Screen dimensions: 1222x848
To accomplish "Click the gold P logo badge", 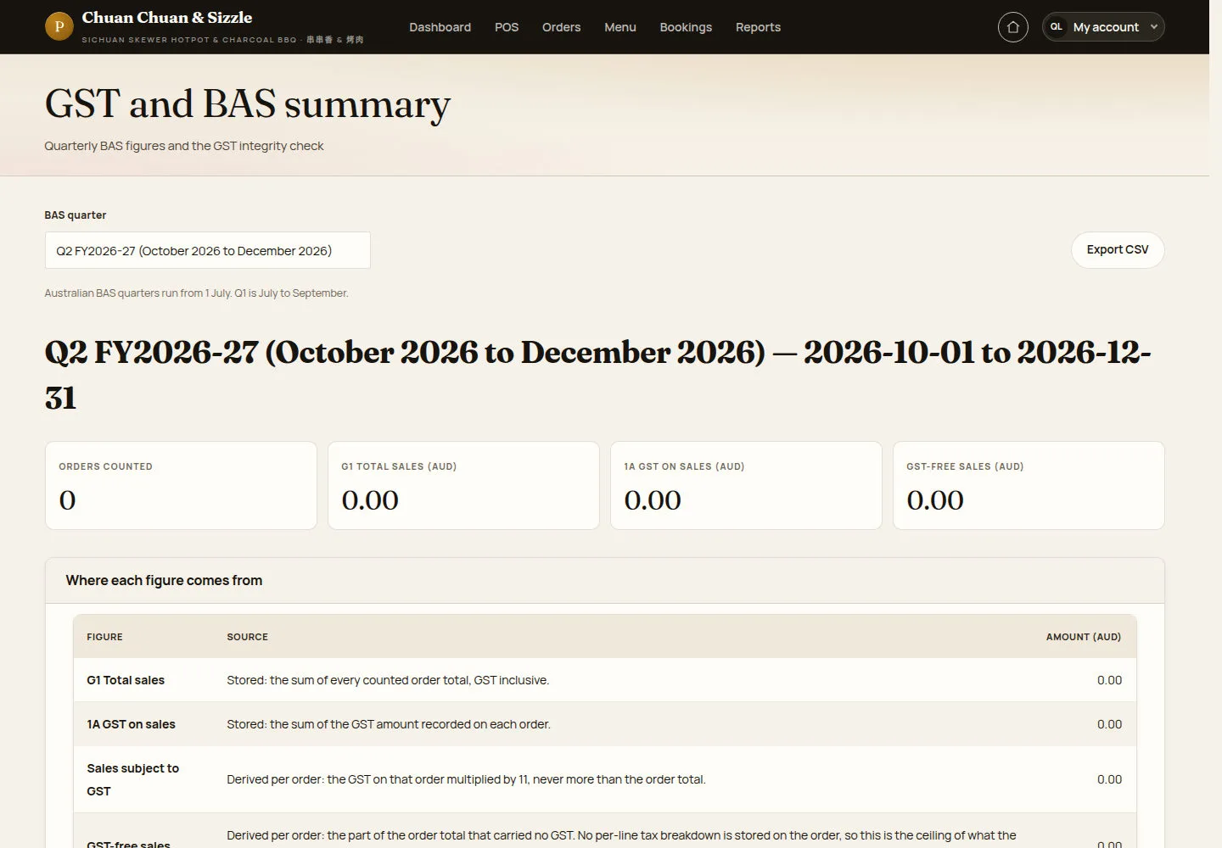I will [x=59, y=26].
